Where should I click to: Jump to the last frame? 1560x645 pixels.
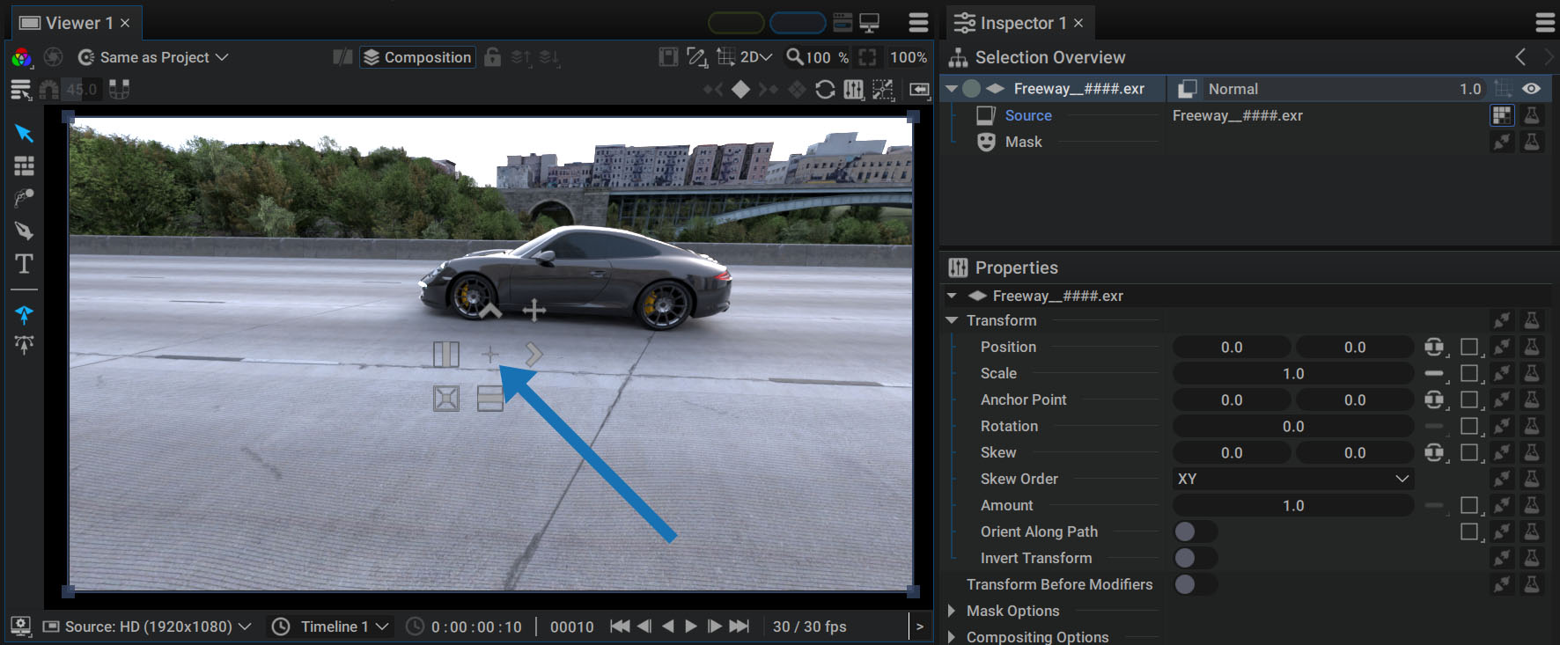(x=740, y=627)
